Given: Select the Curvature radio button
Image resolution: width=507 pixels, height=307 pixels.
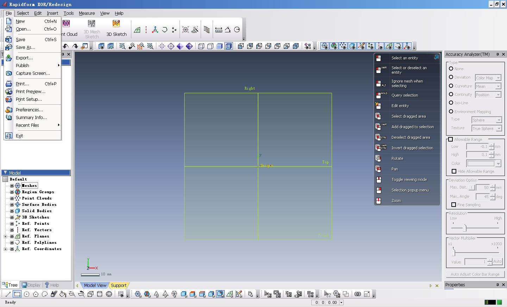Looking at the screenshot, I should pos(451,86).
